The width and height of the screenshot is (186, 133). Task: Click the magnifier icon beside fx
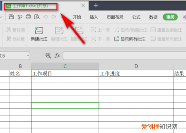(48, 56)
